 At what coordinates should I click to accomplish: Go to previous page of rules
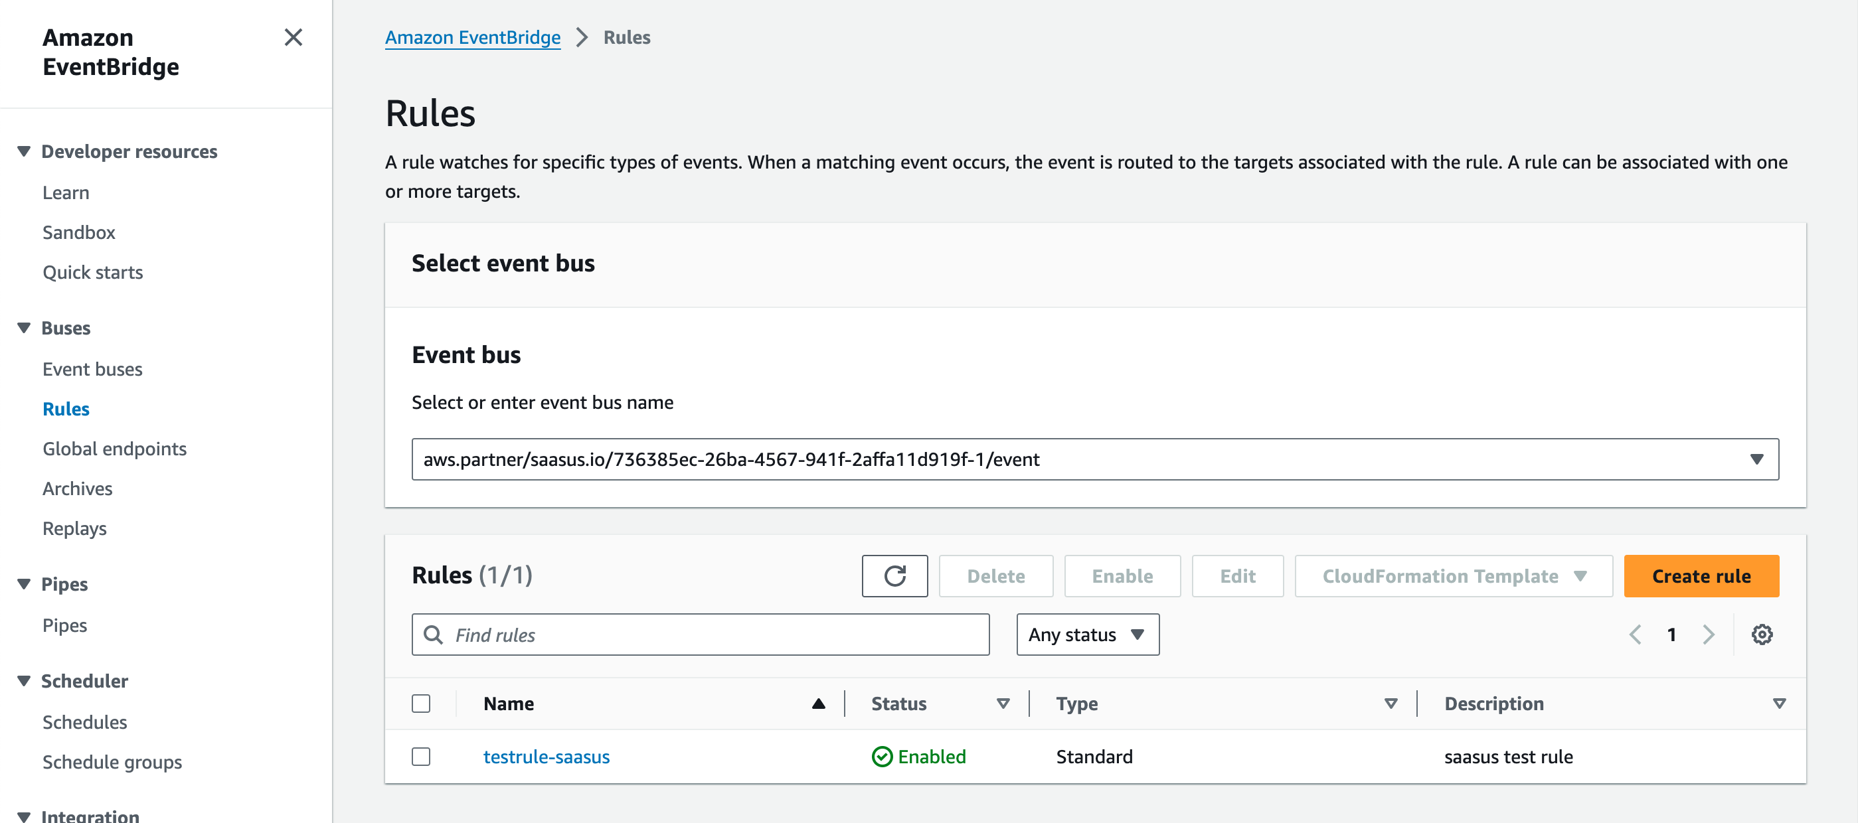click(x=1635, y=635)
